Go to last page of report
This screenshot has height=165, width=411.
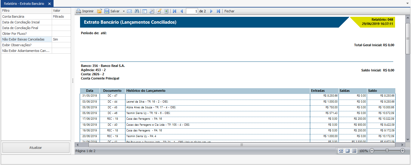point(218,11)
